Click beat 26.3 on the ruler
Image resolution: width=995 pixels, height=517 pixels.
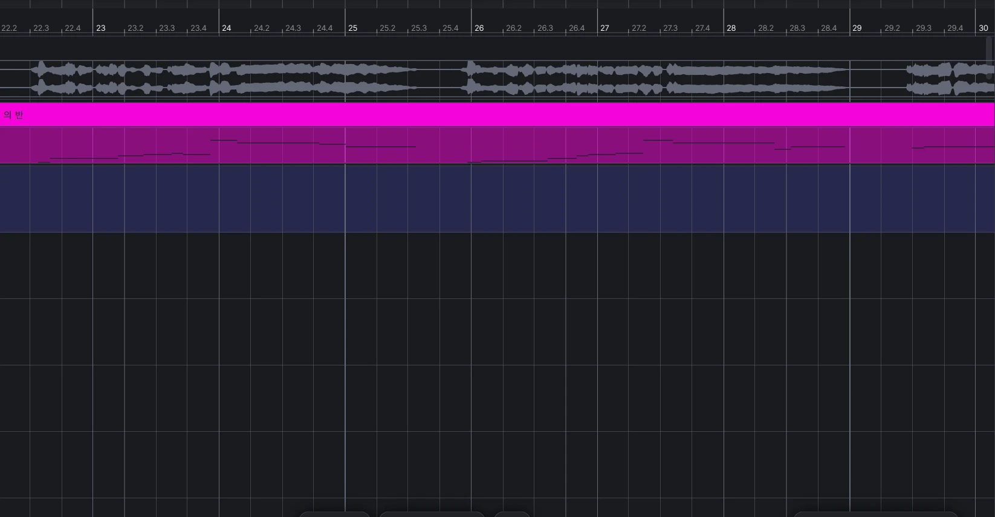coord(545,28)
